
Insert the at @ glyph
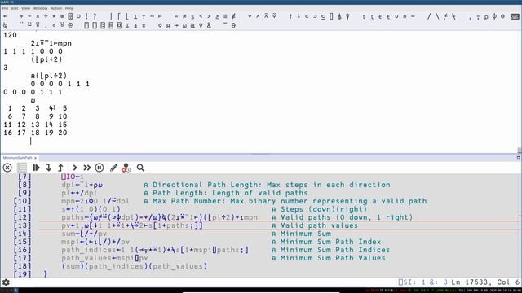point(70,25)
